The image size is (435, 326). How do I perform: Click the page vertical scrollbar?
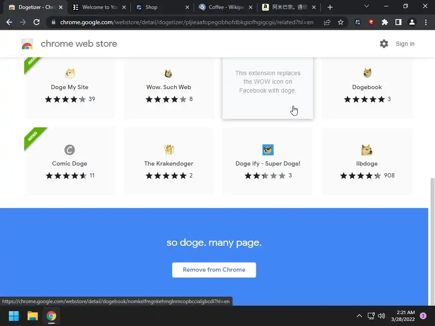432,241
